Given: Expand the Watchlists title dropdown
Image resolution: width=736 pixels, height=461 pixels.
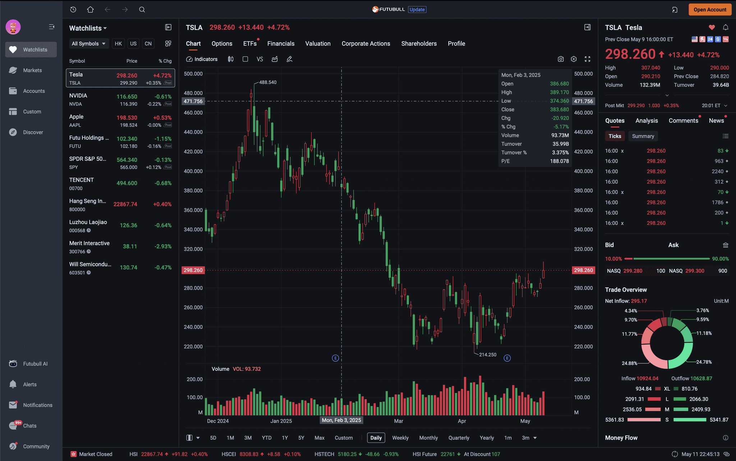Looking at the screenshot, I should click(88, 28).
